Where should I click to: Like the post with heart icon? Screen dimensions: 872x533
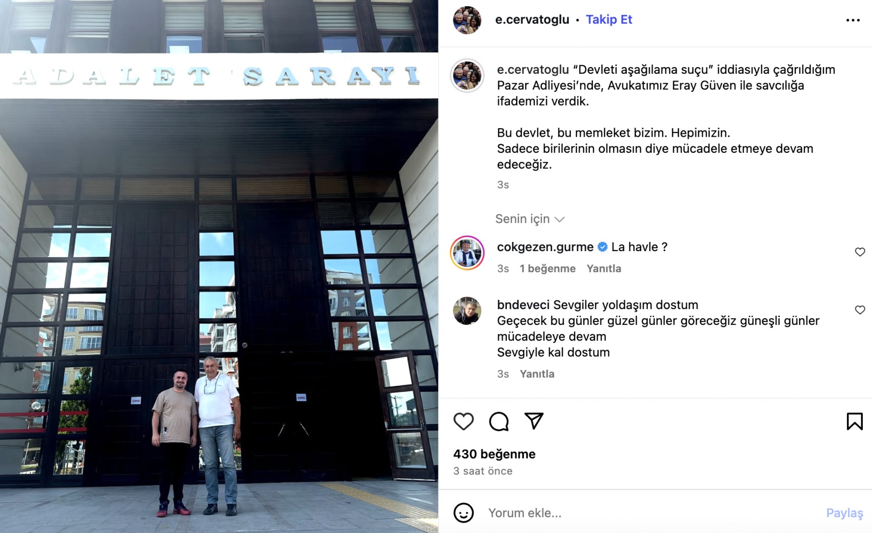[x=463, y=421]
